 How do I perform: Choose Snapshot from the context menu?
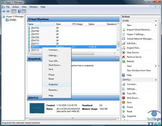point(57,85)
